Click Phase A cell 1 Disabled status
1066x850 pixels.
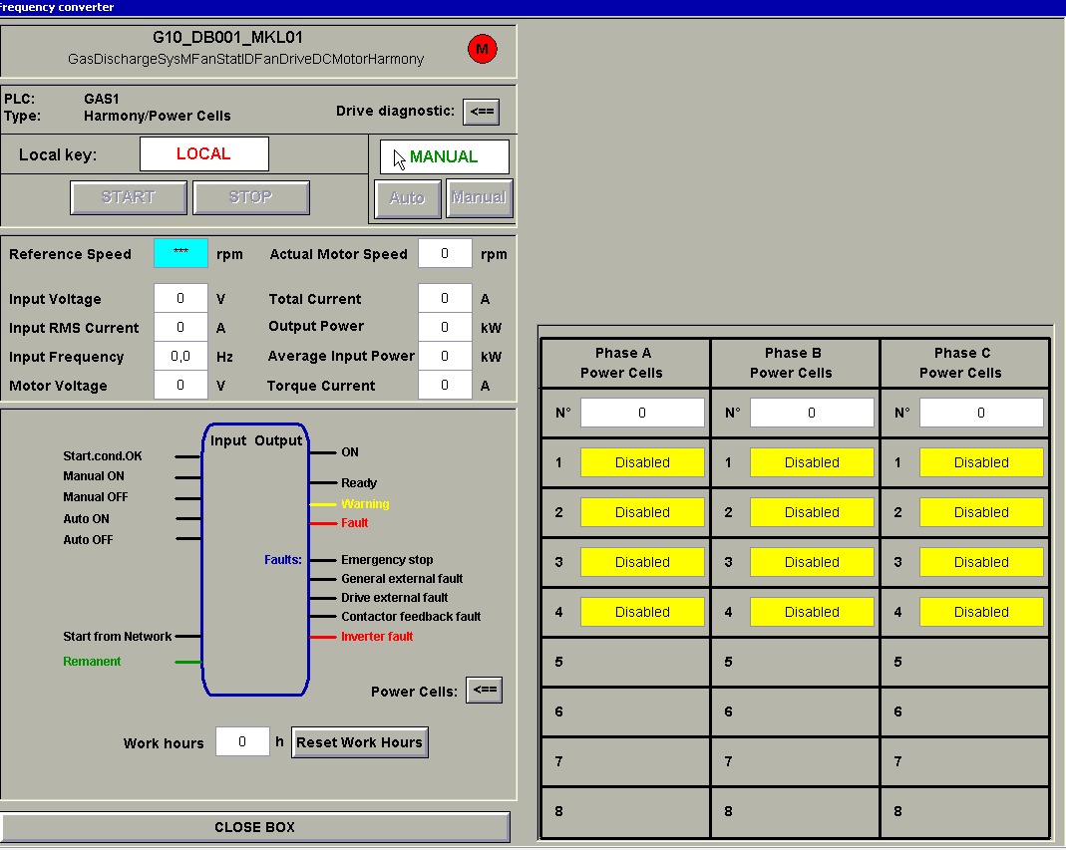[642, 462]
